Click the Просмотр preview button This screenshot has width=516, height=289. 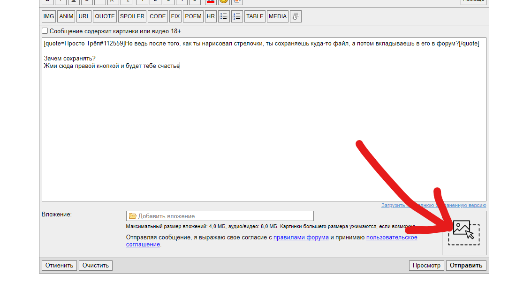426,266
